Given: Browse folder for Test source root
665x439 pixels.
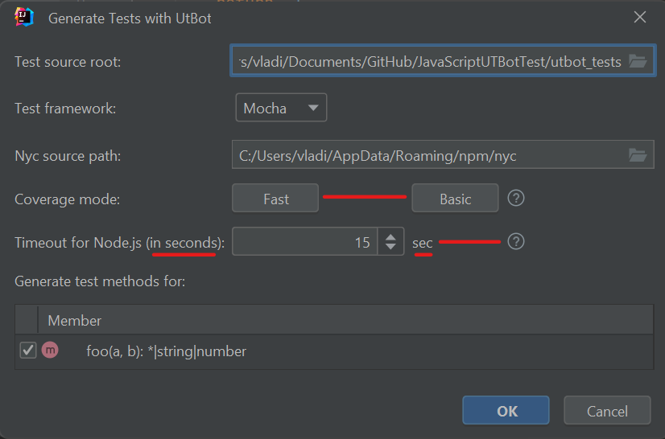Looking at the screenshot, I should 638,61.
